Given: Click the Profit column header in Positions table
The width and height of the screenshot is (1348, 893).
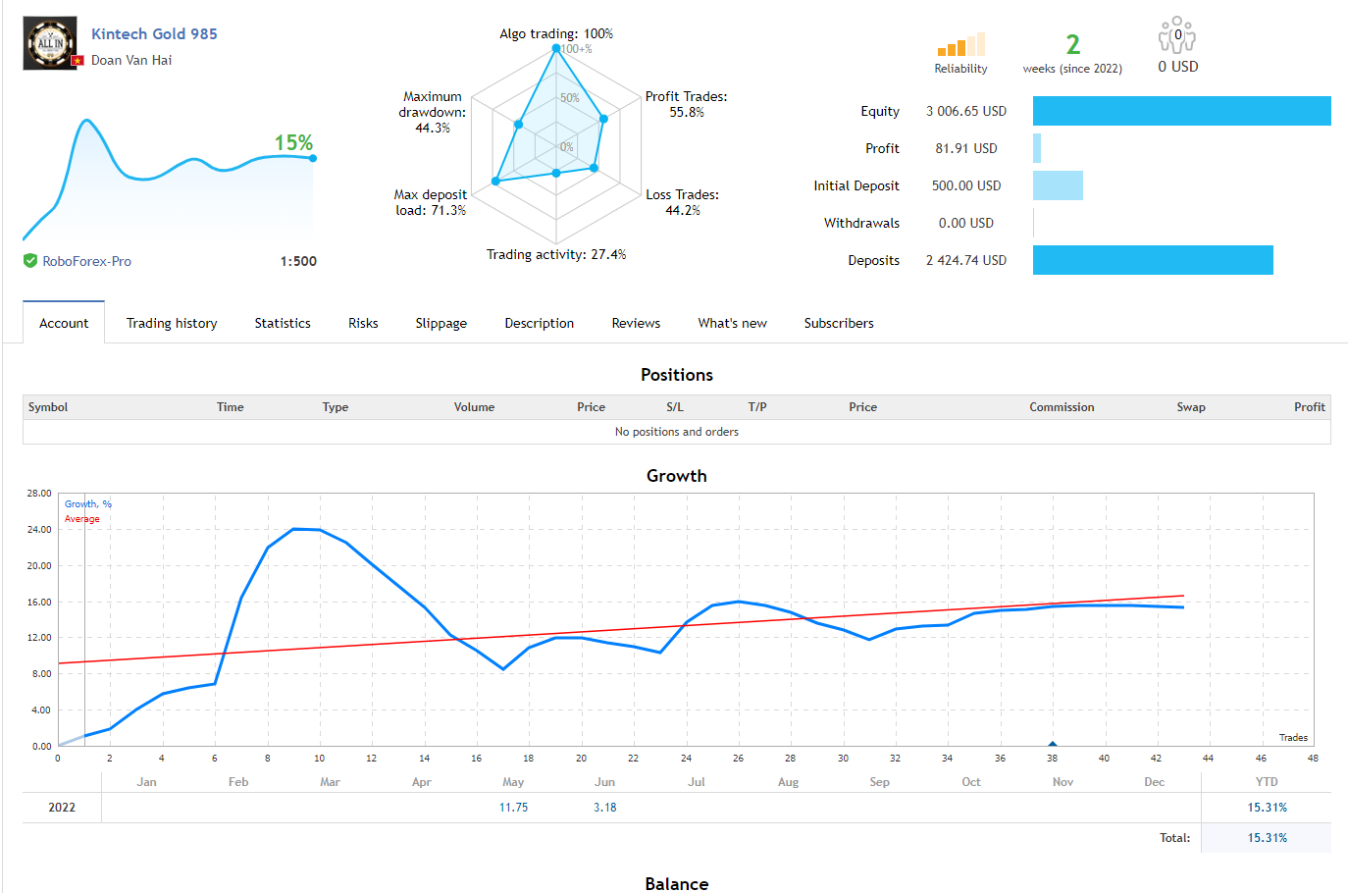Looking at the screenshot, I should pos(1310,407).
